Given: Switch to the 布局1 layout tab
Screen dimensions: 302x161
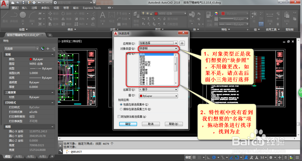Looking at the screenshot, I should 19,156.
